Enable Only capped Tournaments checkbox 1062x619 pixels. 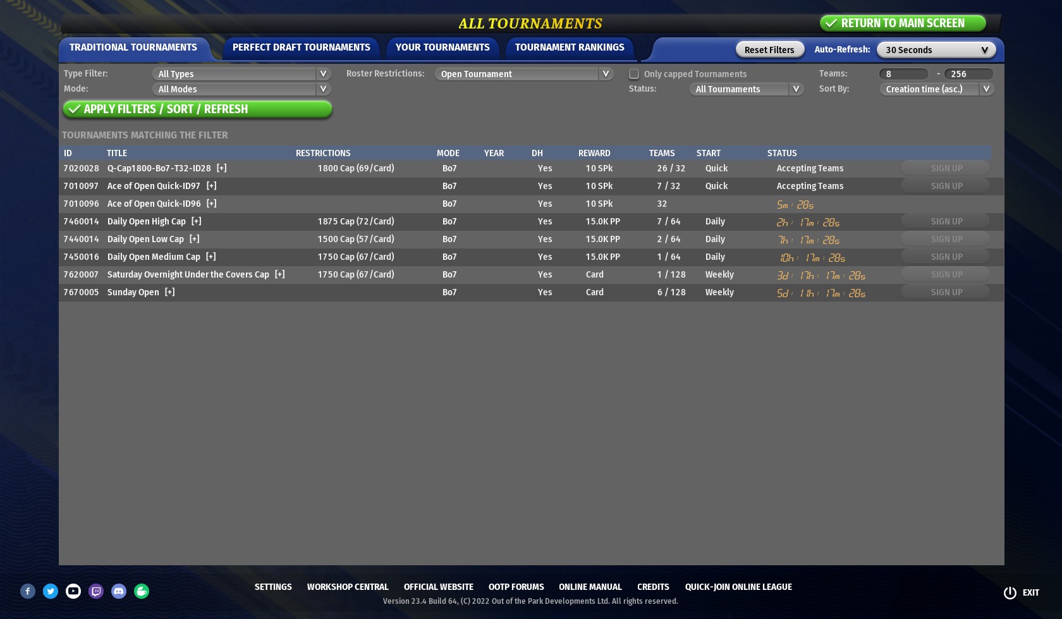coord(634,74)
